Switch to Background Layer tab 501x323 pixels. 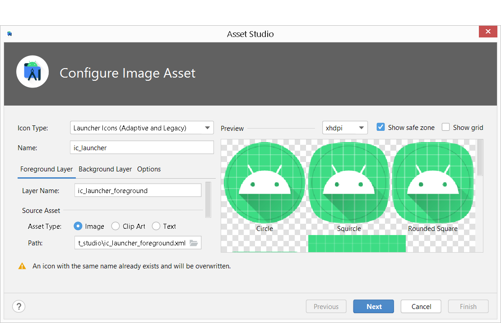[105, 169]
